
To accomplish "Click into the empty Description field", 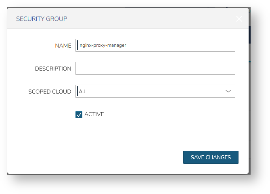I will (x=155, y=68).
